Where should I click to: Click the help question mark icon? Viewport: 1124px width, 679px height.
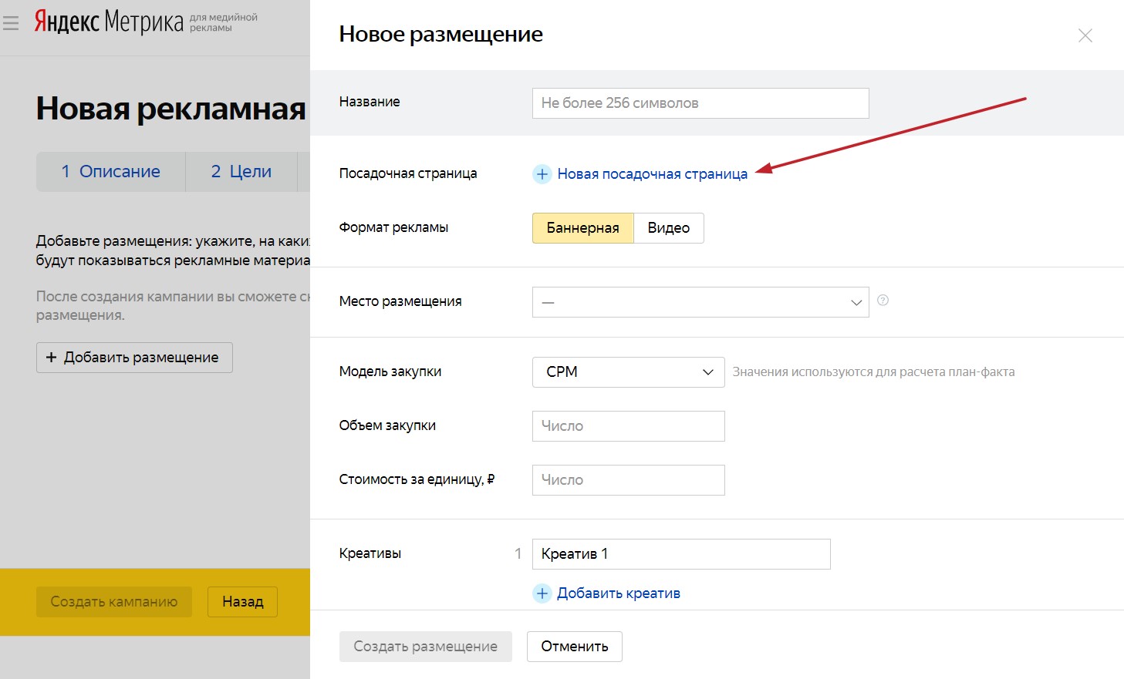point(883,301)
